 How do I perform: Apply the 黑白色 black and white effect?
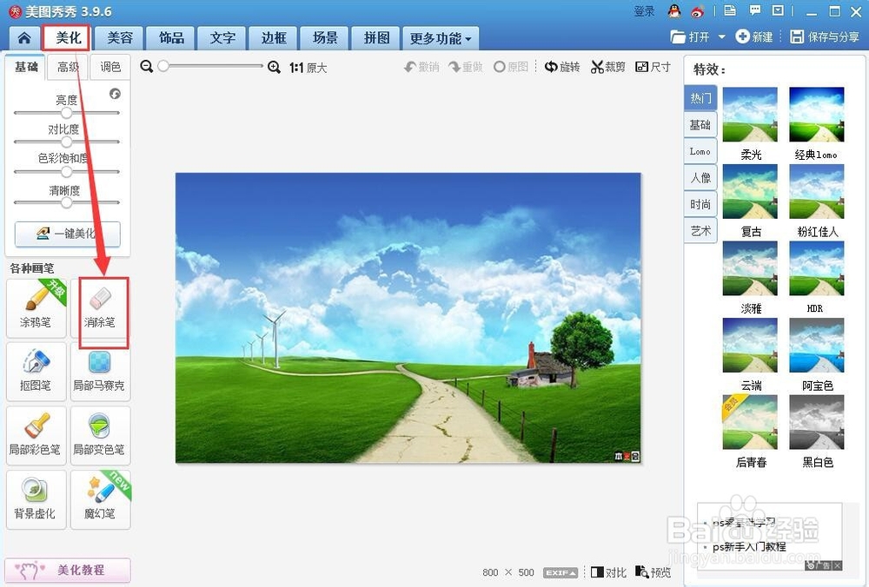(x=817, y=422)
